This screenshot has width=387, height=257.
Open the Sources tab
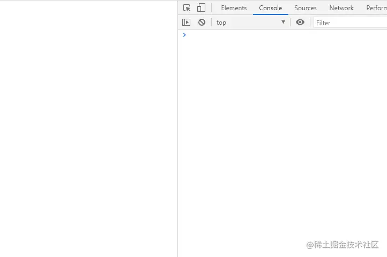pos(306,8)
